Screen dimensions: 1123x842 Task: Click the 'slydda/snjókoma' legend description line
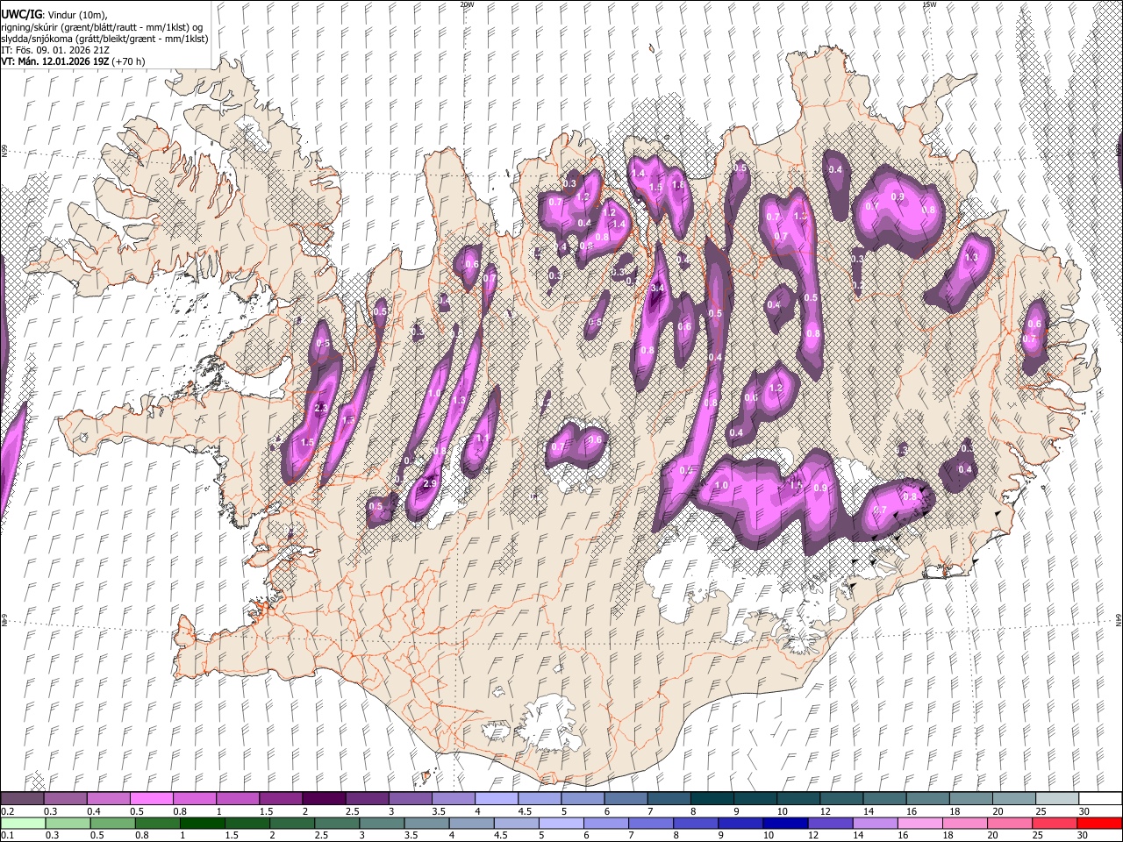[x=104, y=39]
